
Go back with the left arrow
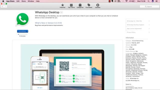[2, 6]
